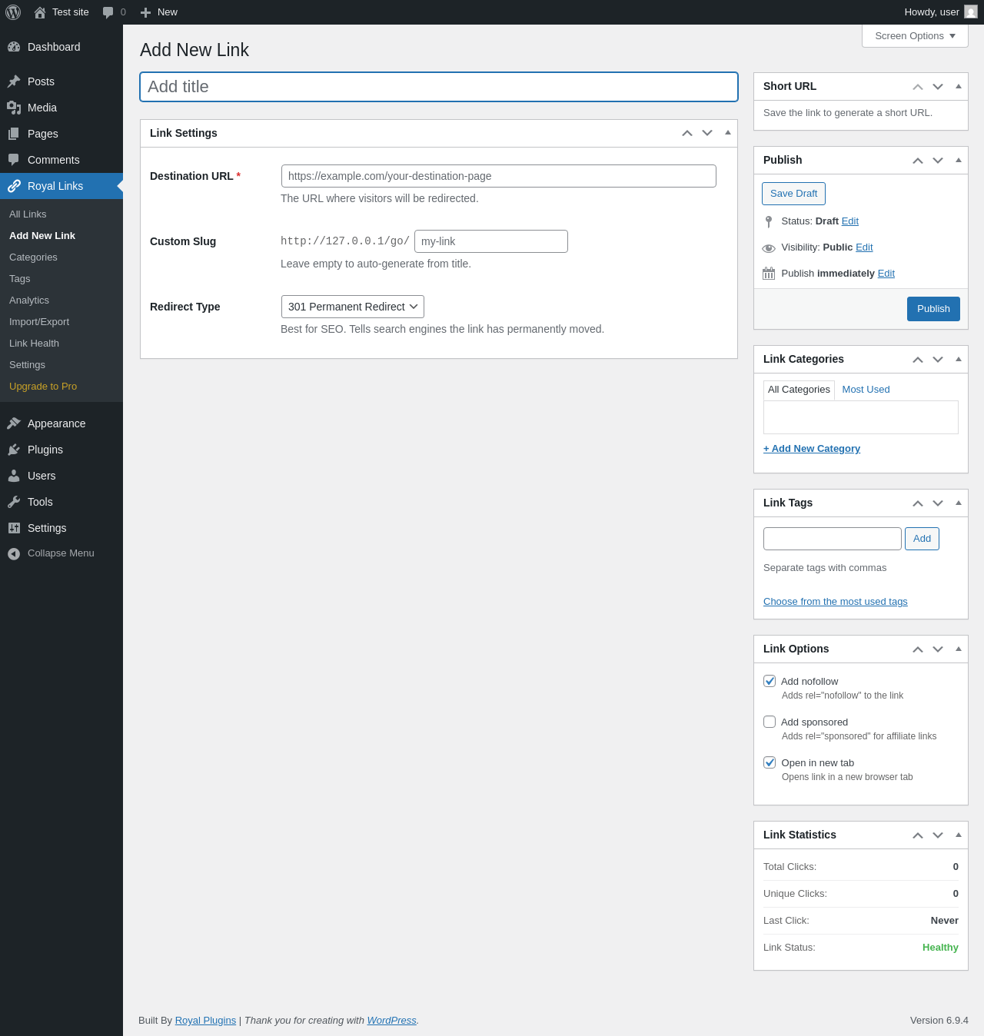
Task: Collapse Link Tags panel triangle
Action: tap(959, 503)
